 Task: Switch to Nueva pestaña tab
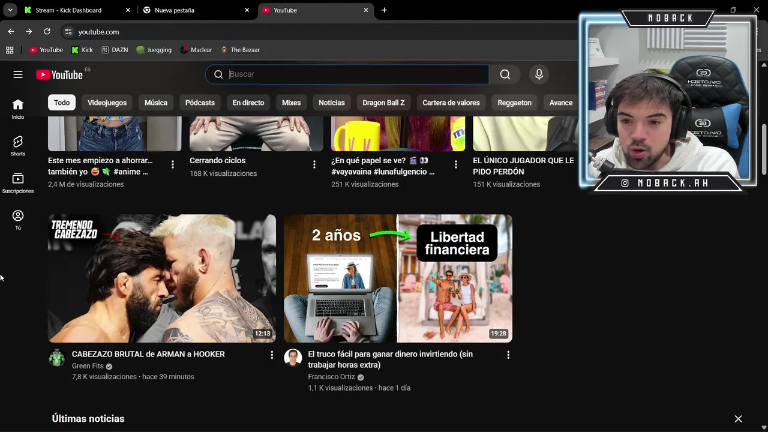tap(197, 10)
